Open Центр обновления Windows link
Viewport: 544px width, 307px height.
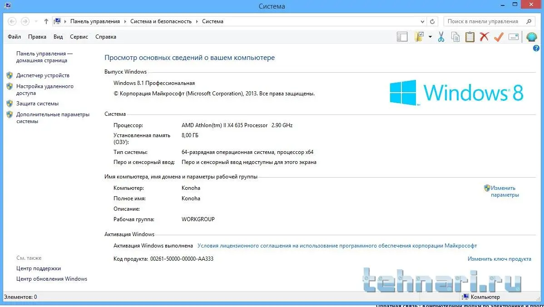52,279
